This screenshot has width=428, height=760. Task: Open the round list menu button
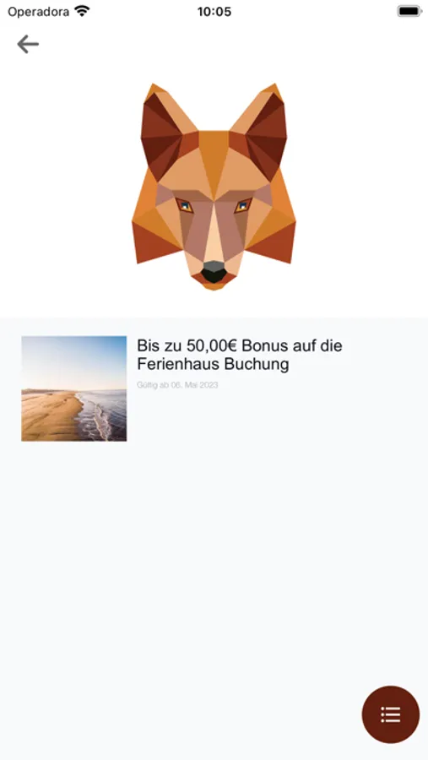(390, 714)
